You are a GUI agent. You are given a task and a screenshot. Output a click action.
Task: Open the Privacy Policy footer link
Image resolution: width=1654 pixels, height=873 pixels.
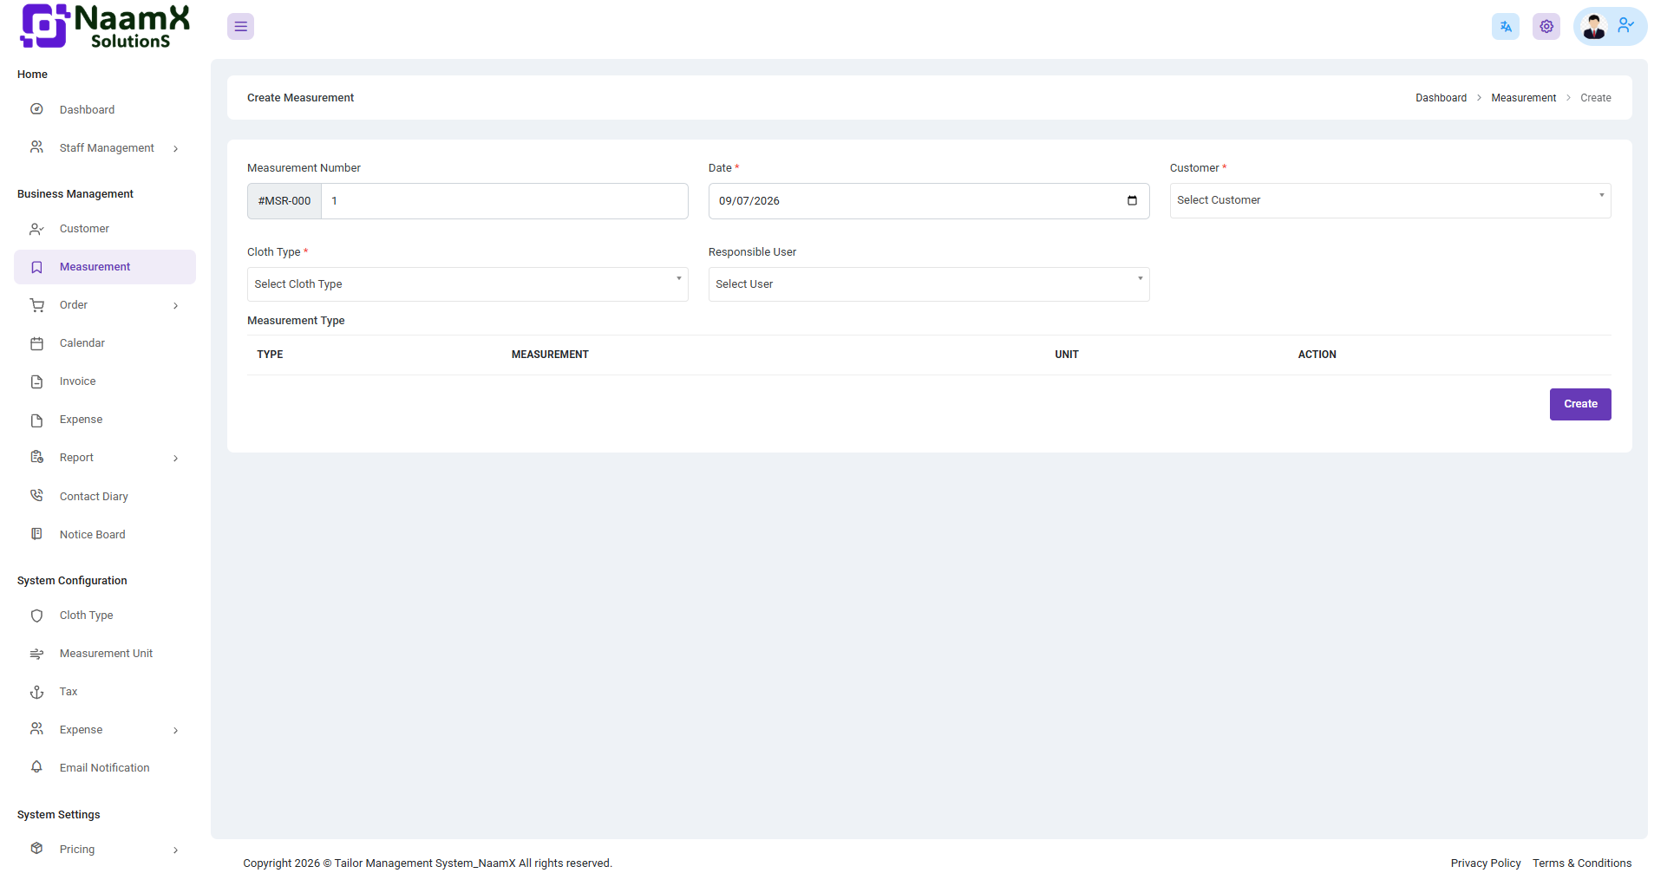click(x=1486, y=863)
